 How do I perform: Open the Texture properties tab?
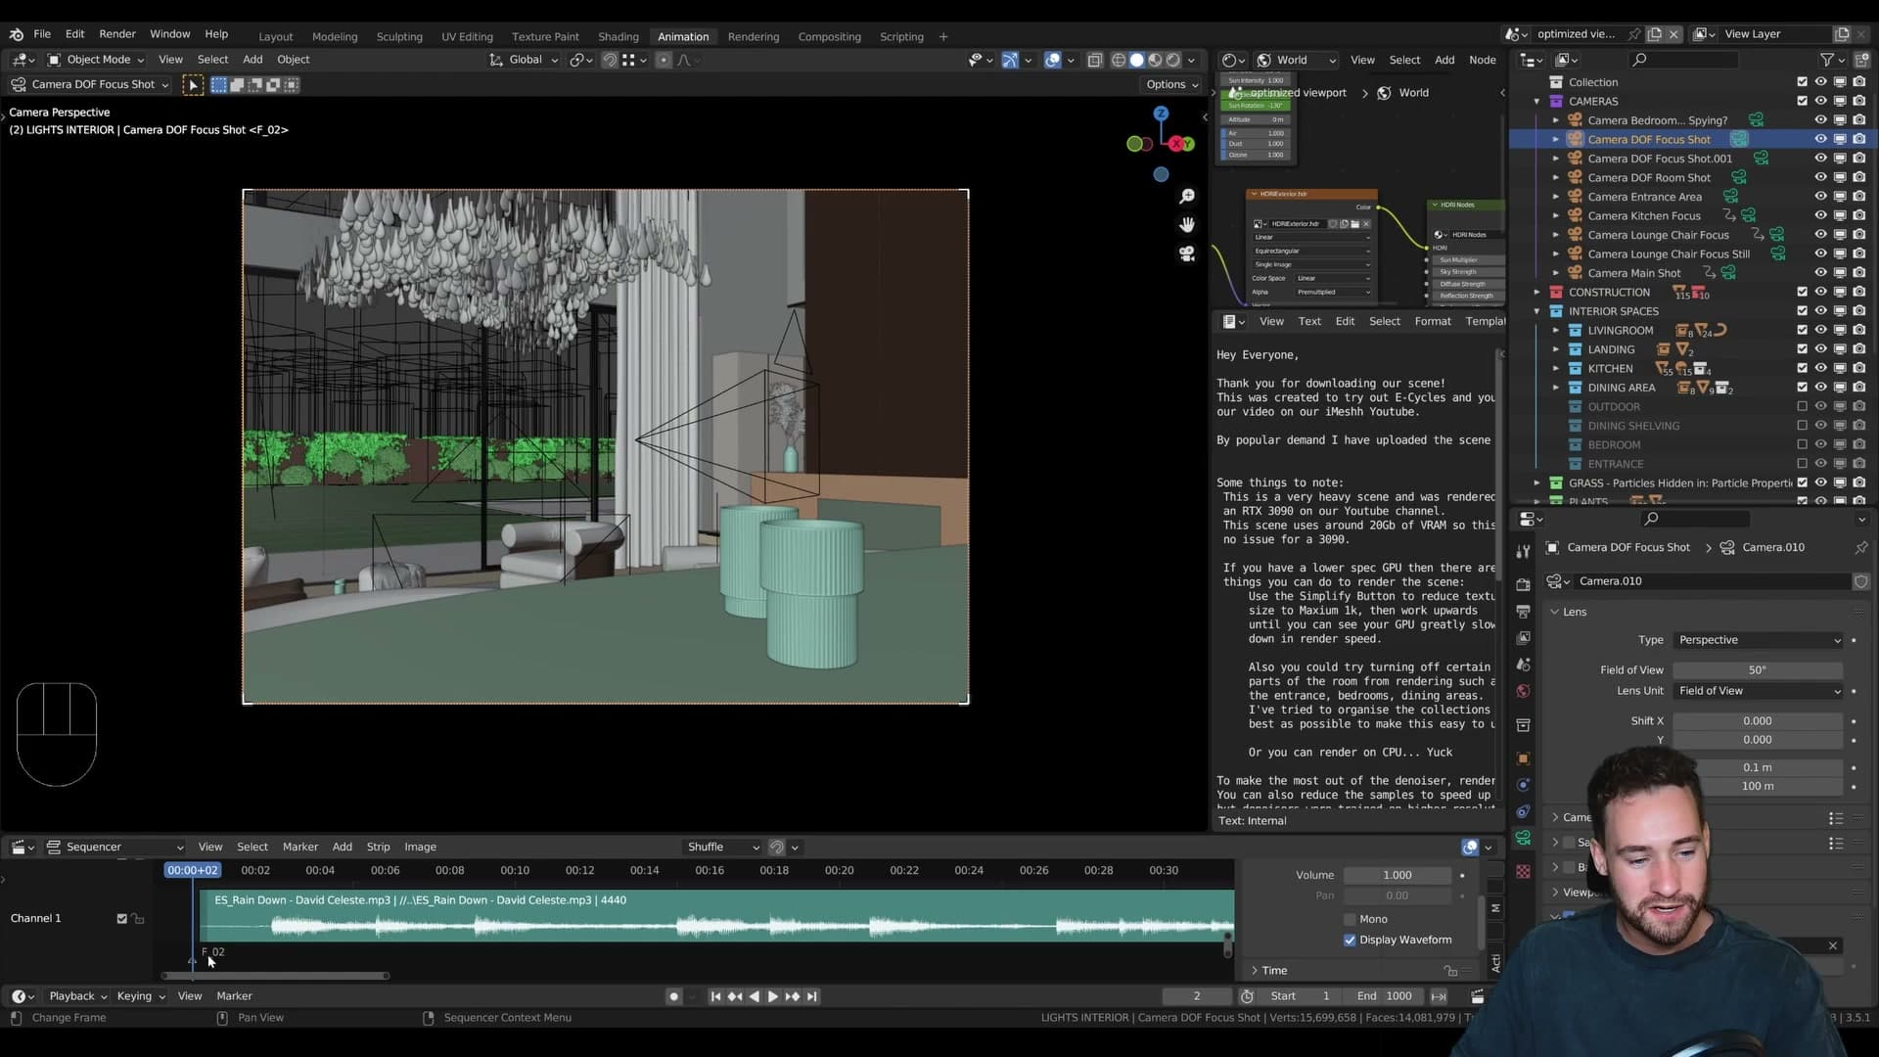[x=1523, y=871]
